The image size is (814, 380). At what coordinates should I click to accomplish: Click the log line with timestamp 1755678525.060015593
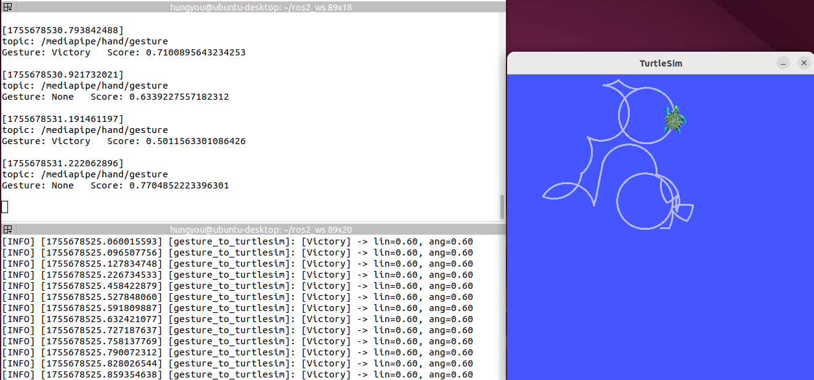click(238, 241)
